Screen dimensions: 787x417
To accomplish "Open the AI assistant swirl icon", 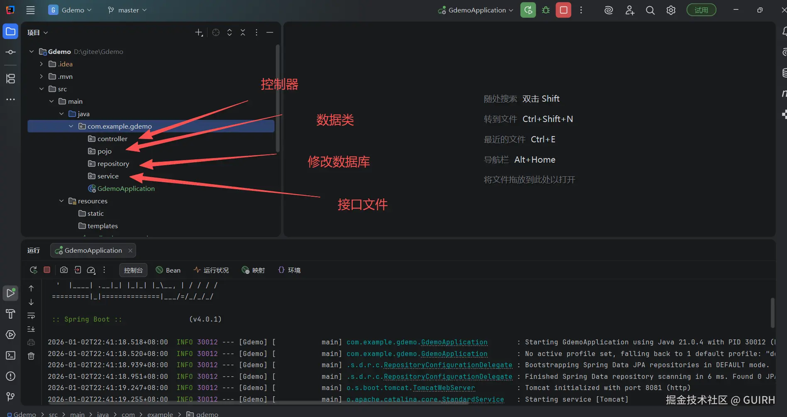I will point(609,10).
